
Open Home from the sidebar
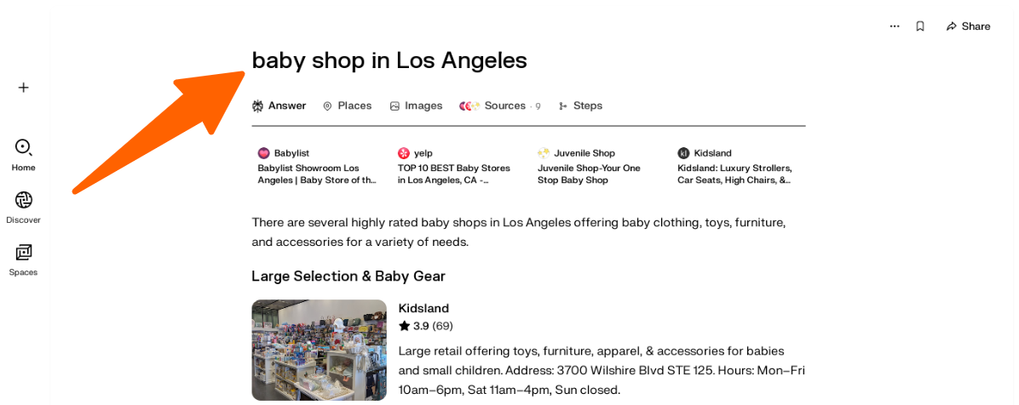24,154
